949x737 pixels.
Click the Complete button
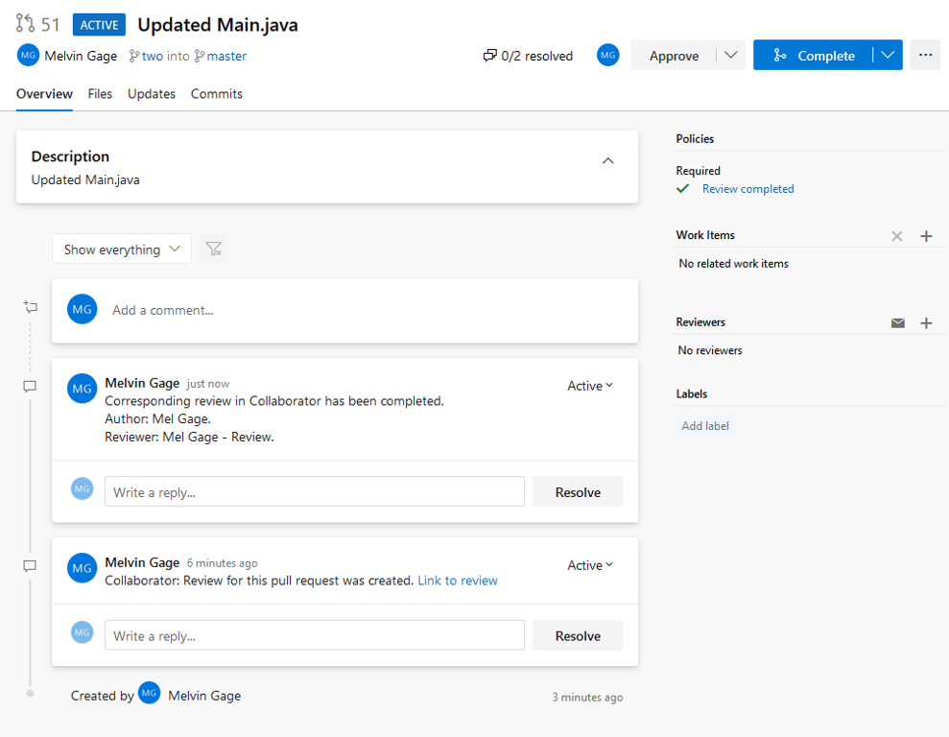[x=814, y=55]
